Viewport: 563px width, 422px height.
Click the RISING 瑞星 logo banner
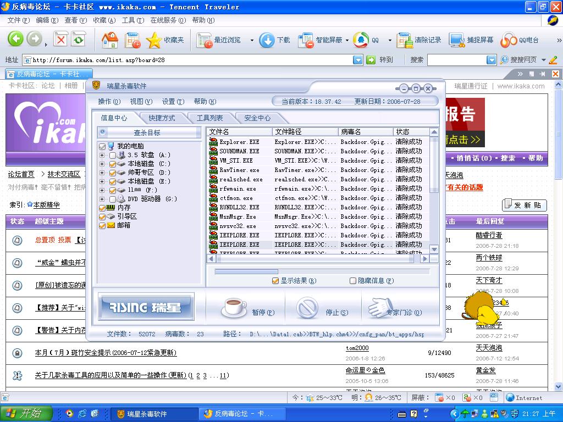tap(146, 307)
